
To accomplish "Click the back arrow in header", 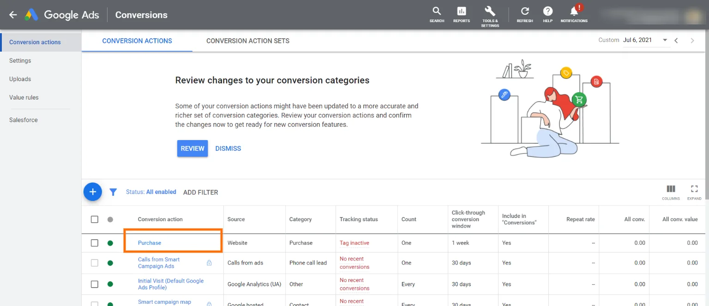I will tap(13, 15).
